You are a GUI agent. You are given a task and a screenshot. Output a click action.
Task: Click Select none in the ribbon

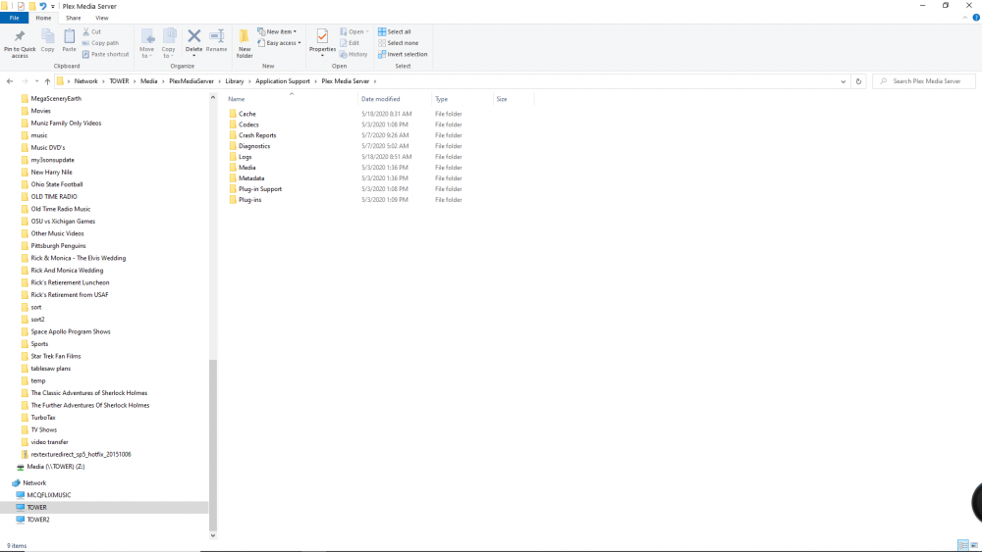click(x=399, y=43)
